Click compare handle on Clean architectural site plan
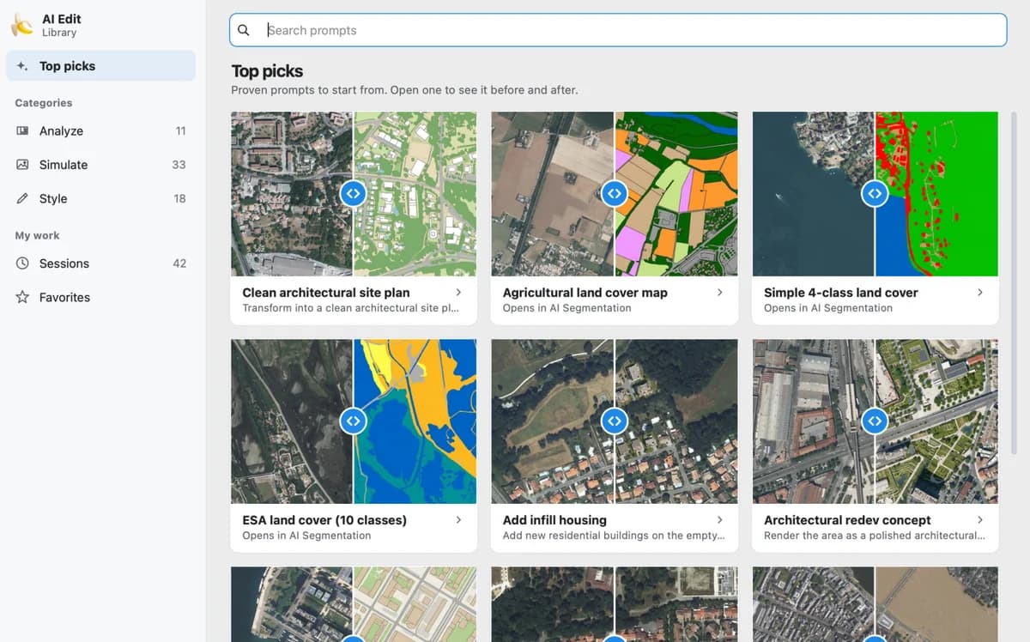Image resolution: width=1030 pixels, height=642 pixels. click(x=353, y=193)
